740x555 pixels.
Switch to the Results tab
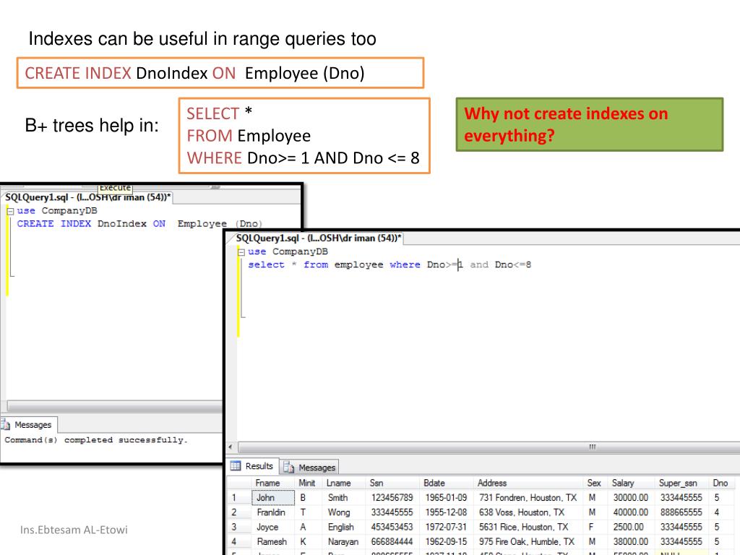coord(252,466)
